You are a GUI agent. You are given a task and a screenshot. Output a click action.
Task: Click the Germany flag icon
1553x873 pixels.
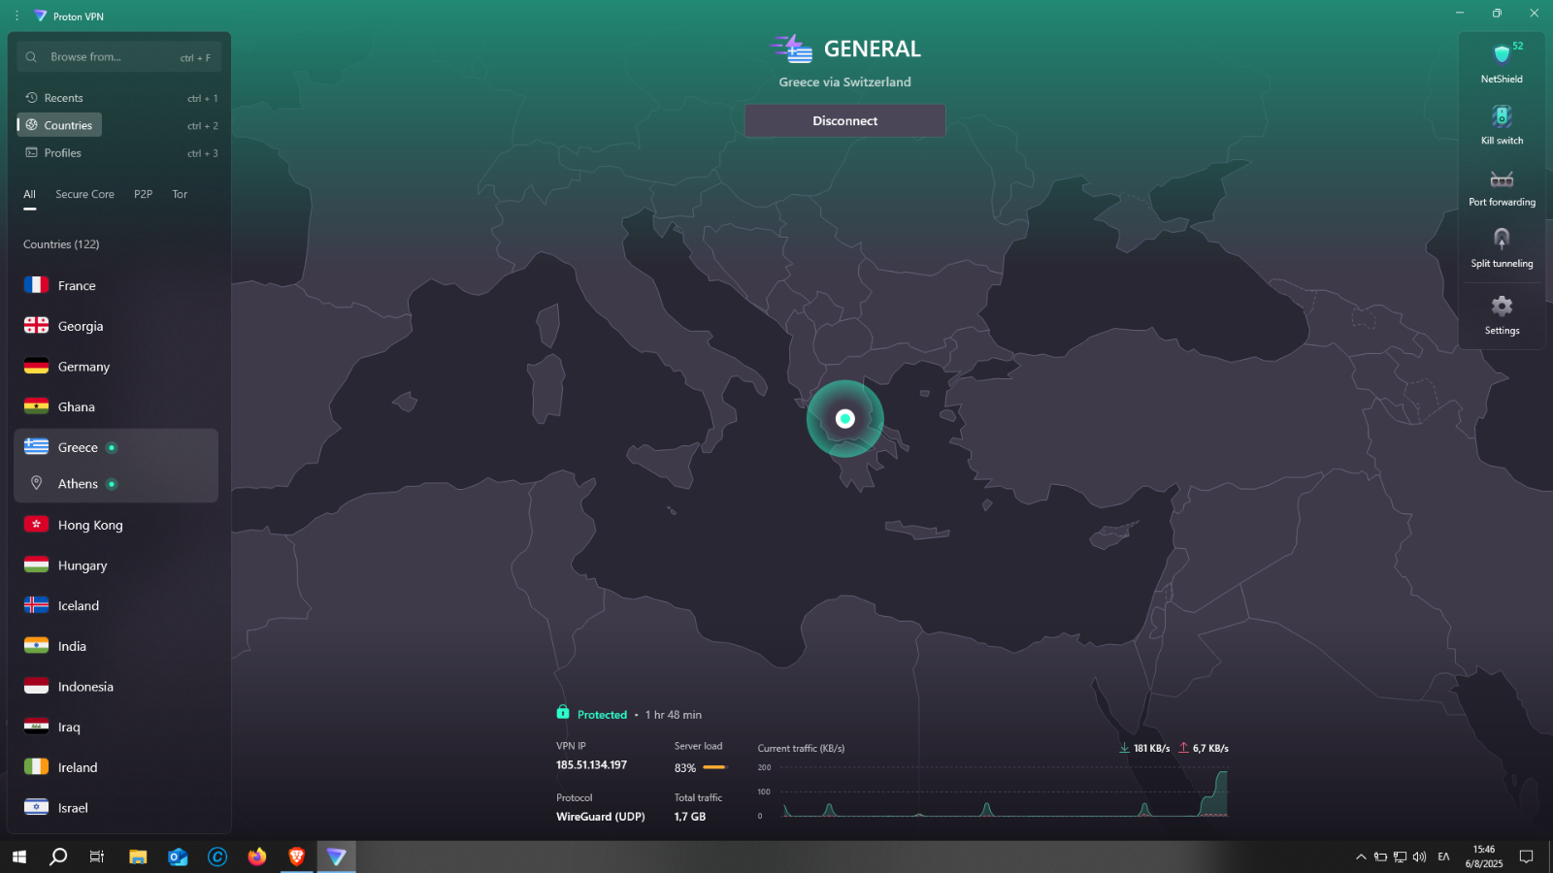[x=36, y=367]
